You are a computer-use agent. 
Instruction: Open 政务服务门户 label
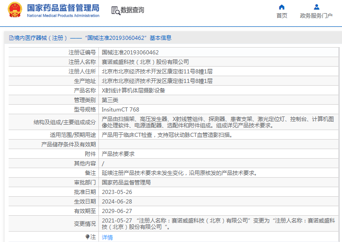click(316, 16)
